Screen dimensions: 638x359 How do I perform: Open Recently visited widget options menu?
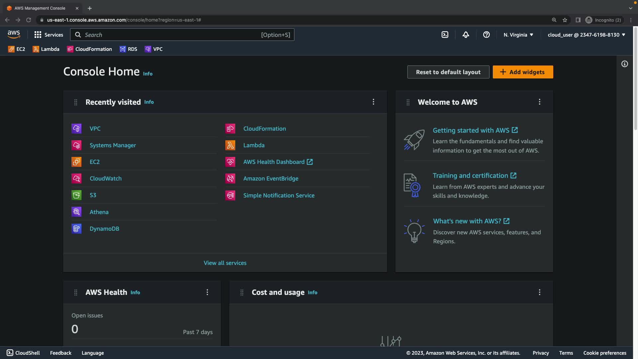click(373, 102)
